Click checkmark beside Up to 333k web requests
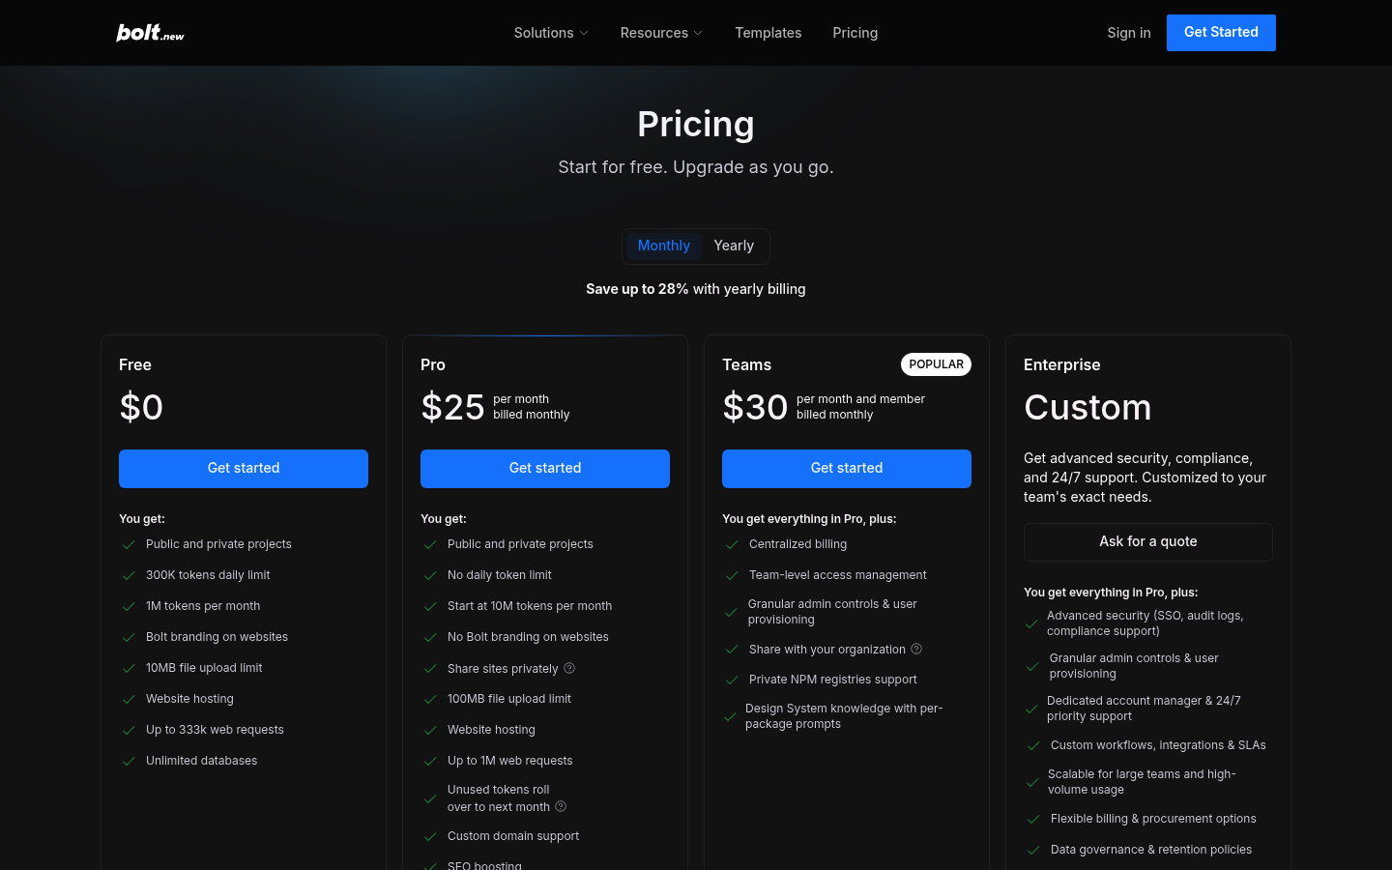Image resolution: width=1392 pixels, height=870 pixels. coord(129,730)
